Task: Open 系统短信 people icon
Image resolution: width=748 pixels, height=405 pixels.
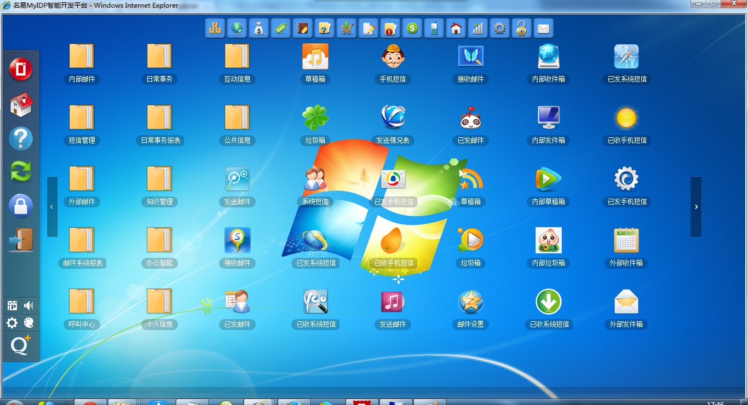Action: tap(315, 178)
